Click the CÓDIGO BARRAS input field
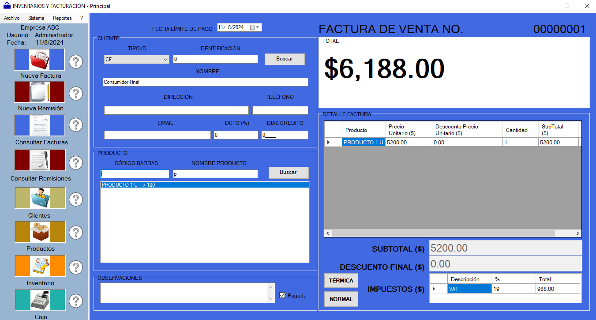The width and height of the screenshot is (596, 320). coord(135,174)
